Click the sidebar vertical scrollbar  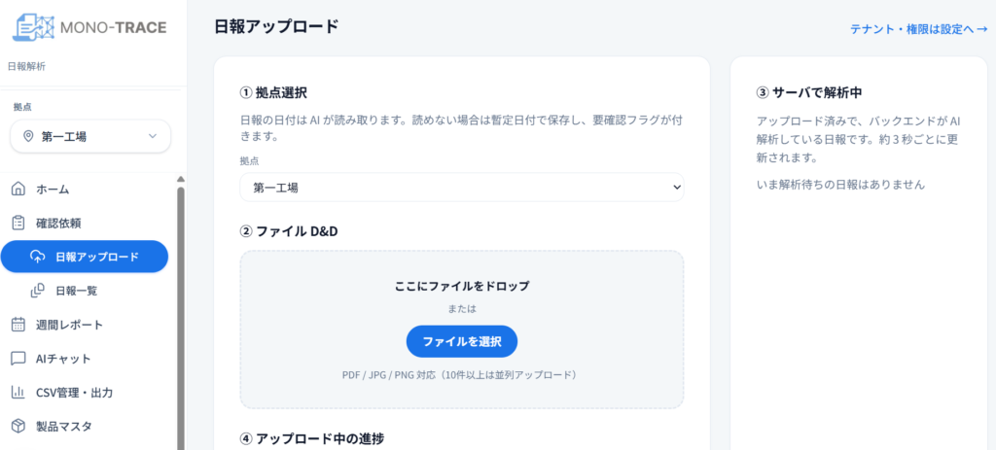(x=180, y=311)
